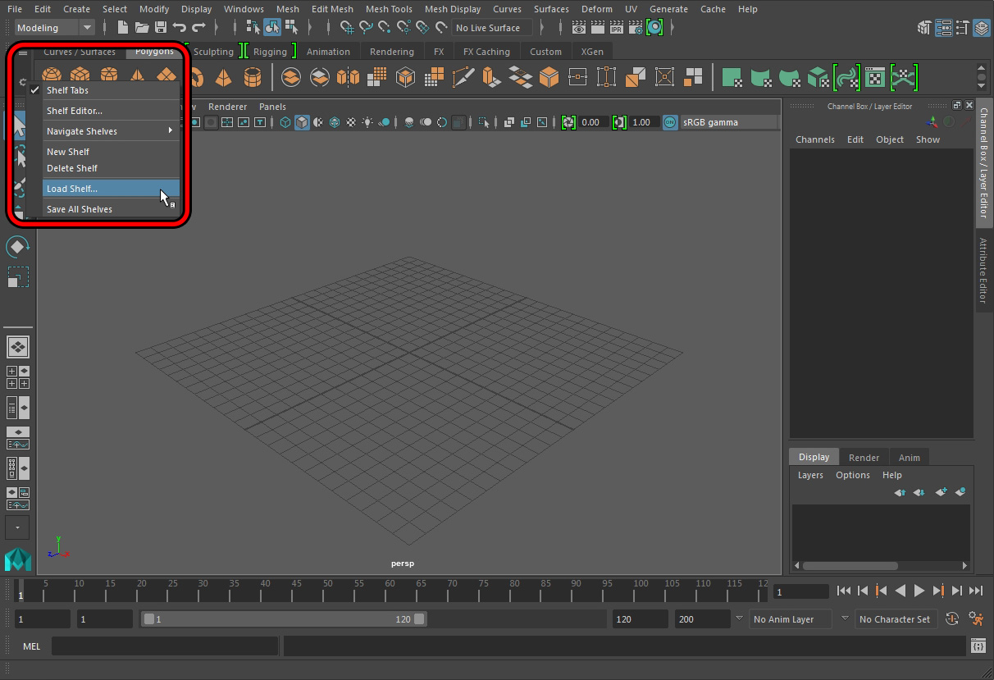994x680 pixels.
Task: Choose Load Shelf... from the menu
Action: click(x=72, y=189)
